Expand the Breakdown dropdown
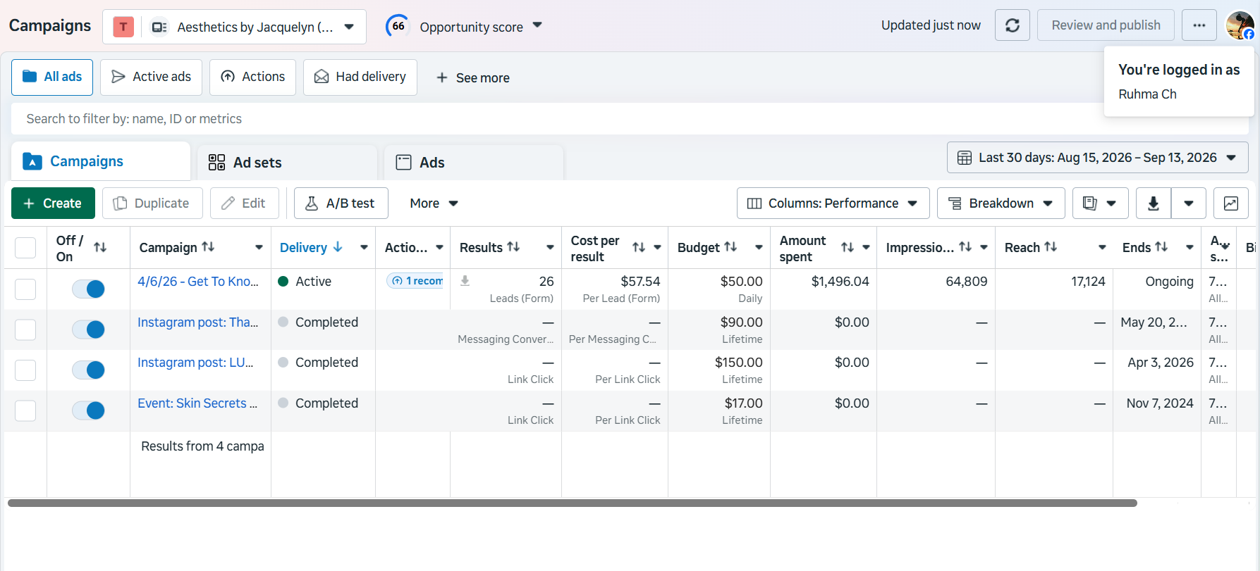Image resolution: width=1260 pixels, height=571 pixels. point(1001,203)
